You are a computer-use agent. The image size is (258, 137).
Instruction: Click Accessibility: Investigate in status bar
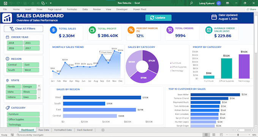click(x=30, y=135)
